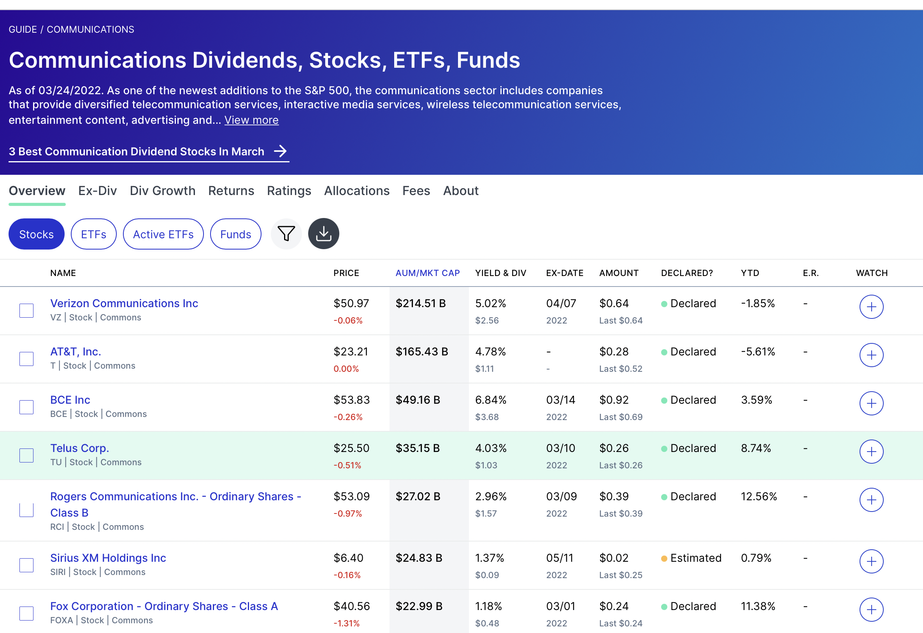Click the download data icon
Image resolution: width=923 pixels, height=633 pixels.
[x=323, y=234]
